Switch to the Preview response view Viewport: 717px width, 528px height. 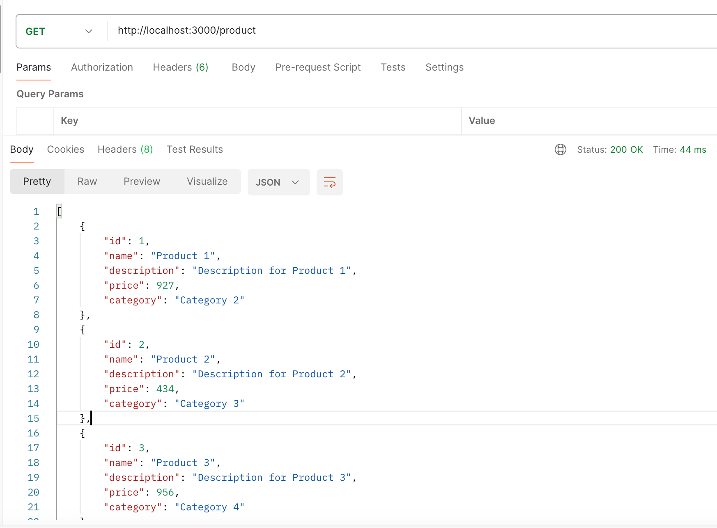pos(142,181)
